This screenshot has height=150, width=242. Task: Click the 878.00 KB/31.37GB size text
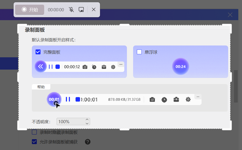124,100
